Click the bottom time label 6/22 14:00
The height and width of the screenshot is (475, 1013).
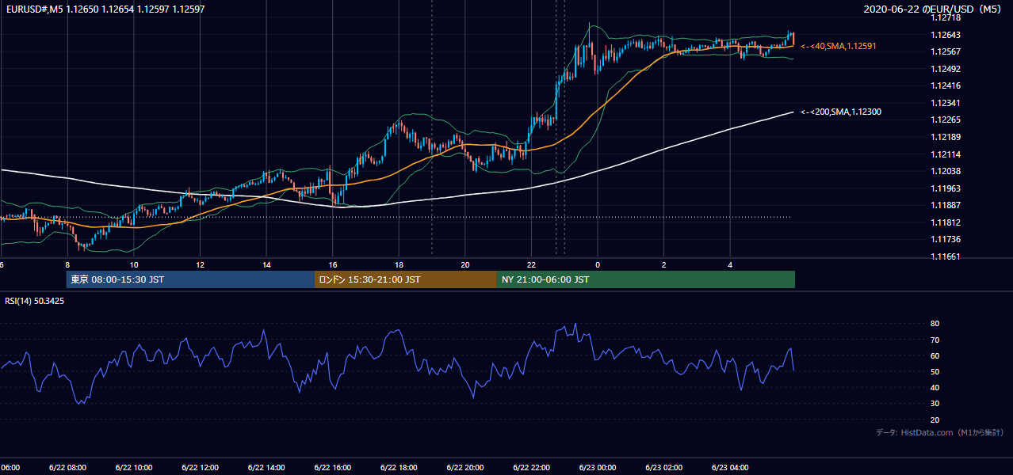[x=266, y=468]
